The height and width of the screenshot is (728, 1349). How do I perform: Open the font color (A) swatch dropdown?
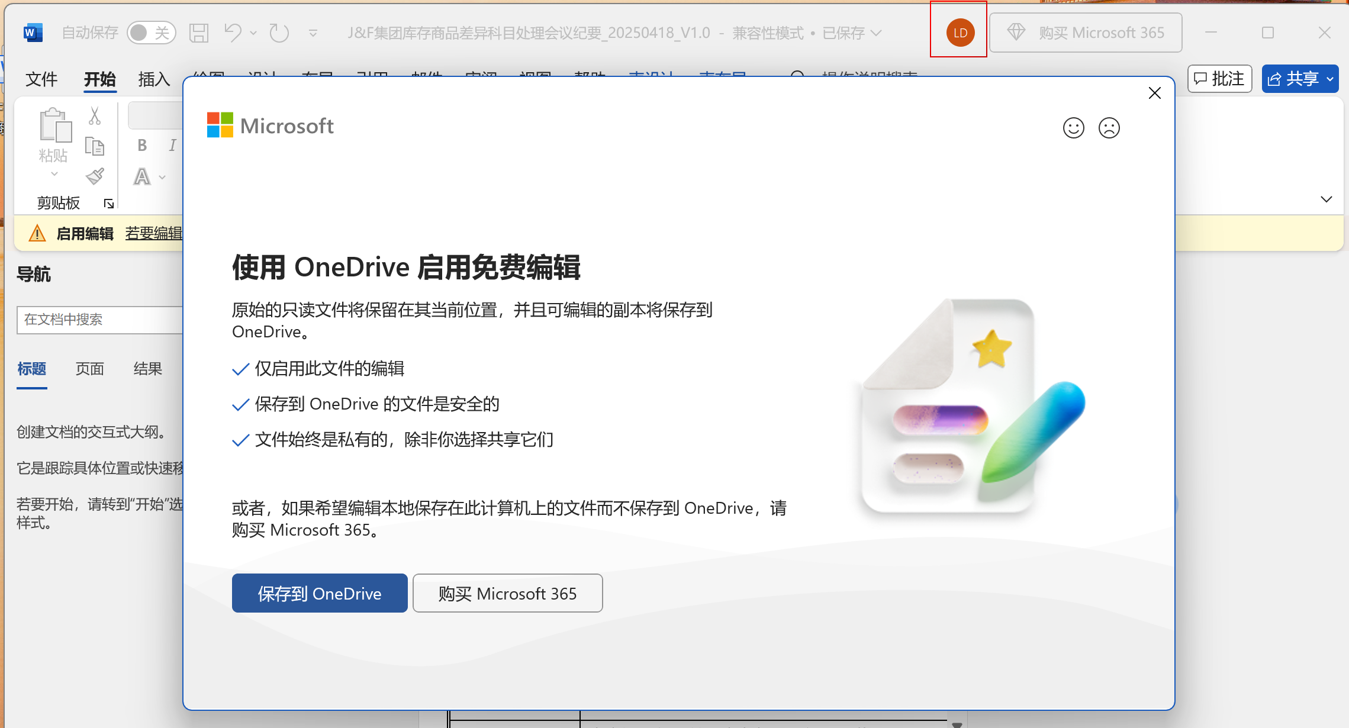(162, 176)
